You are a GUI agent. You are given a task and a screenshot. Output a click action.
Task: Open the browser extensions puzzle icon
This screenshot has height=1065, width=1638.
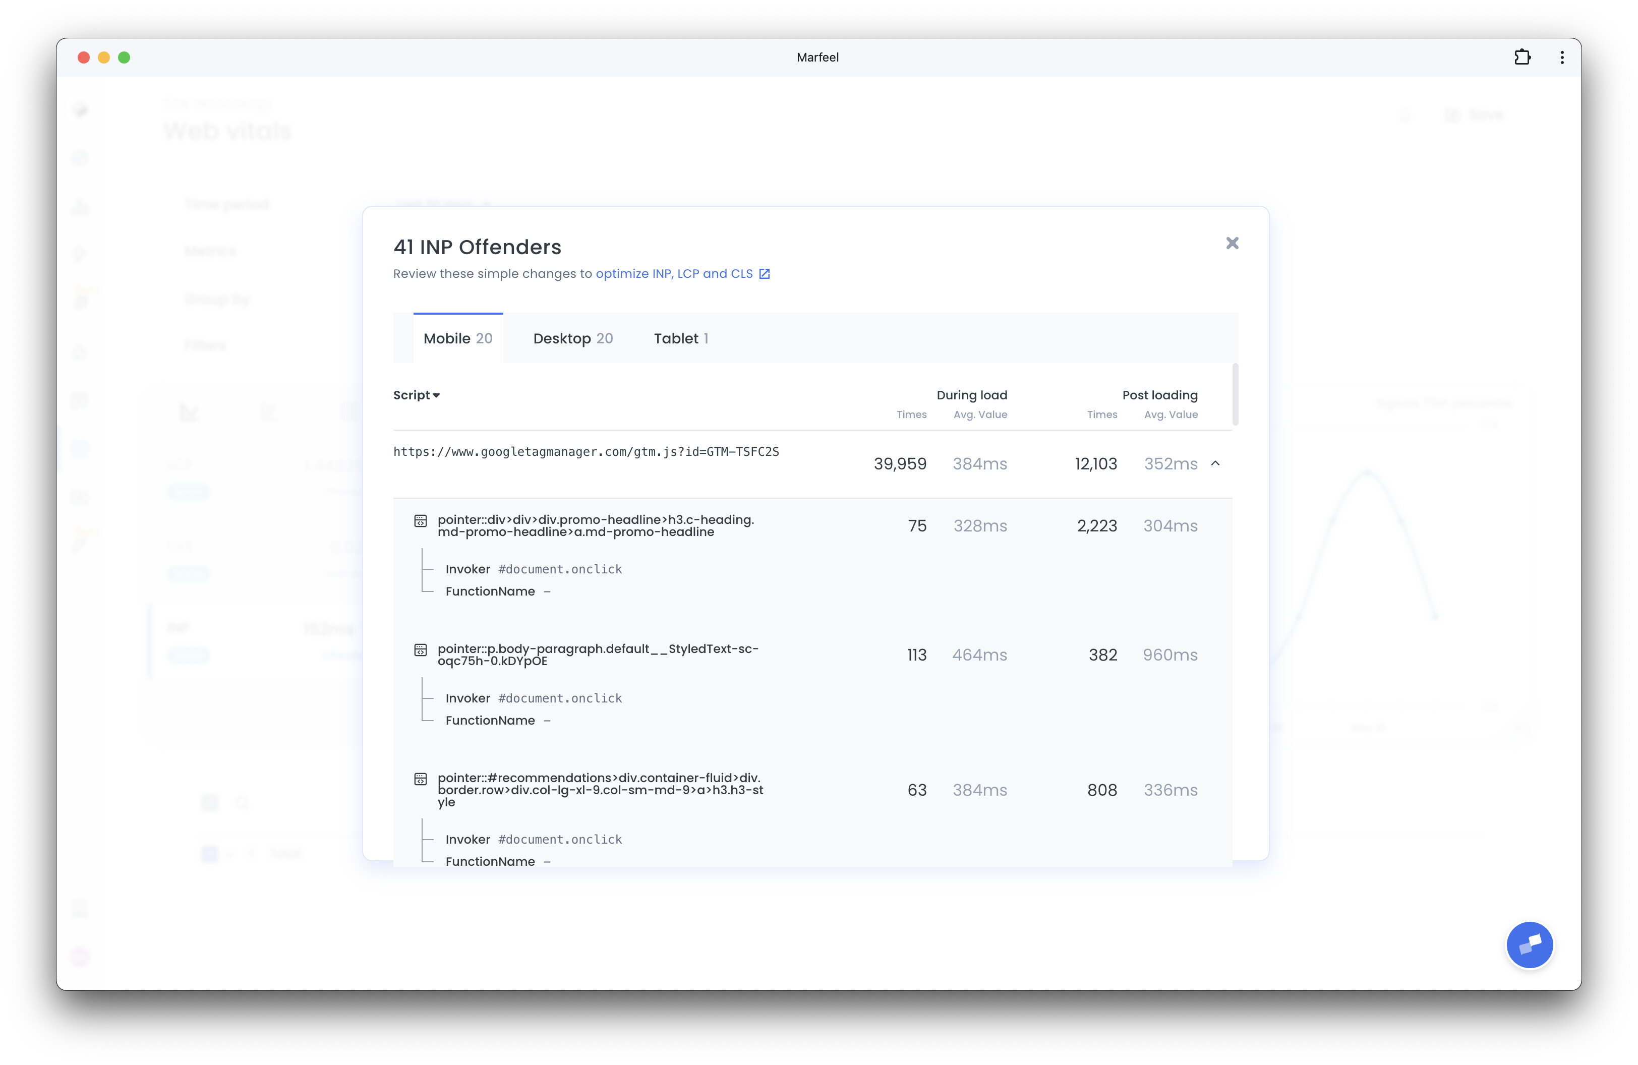pos(1522,57)
